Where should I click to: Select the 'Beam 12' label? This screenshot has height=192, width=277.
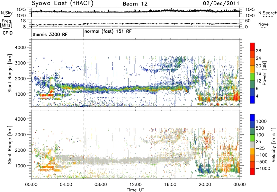(135, 4)
